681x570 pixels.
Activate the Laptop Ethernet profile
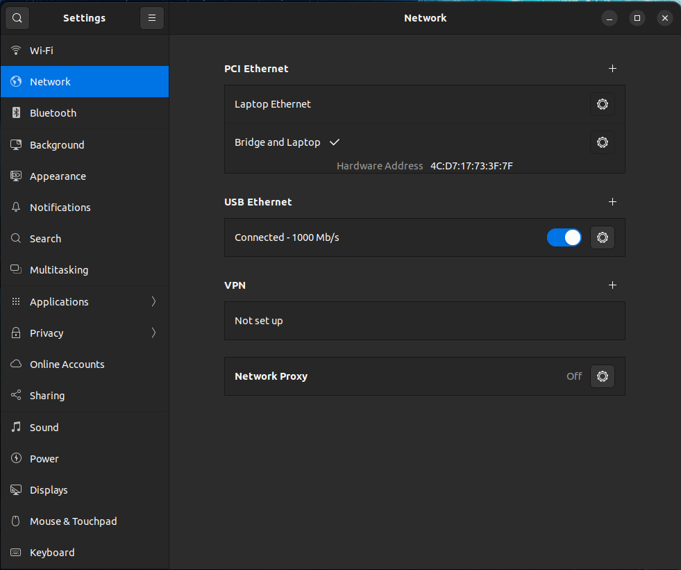pos(273,104)
